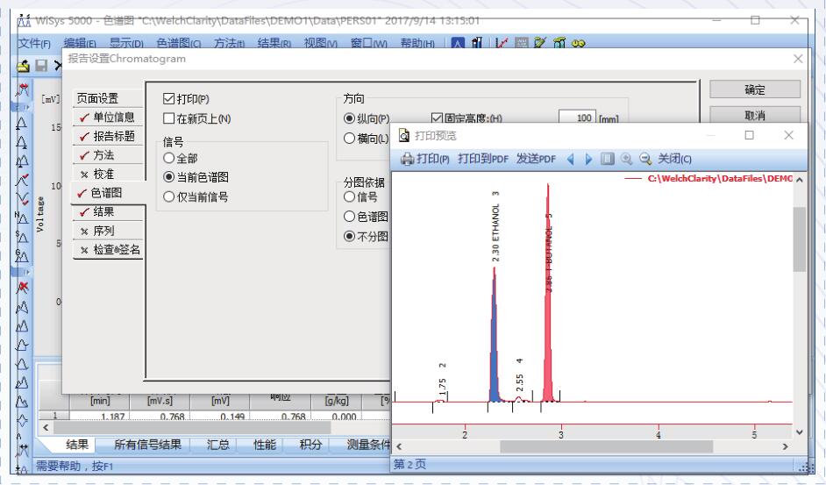This screenshot has width=826, height=485.
Task: Uncheck the 打印(P) checkbox
Action: point(168,98)
